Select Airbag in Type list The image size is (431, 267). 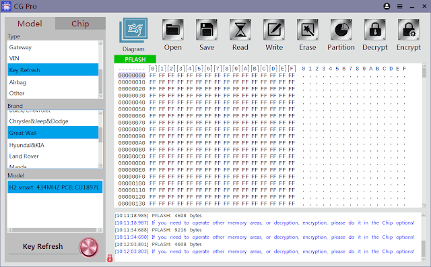point(53,82)
